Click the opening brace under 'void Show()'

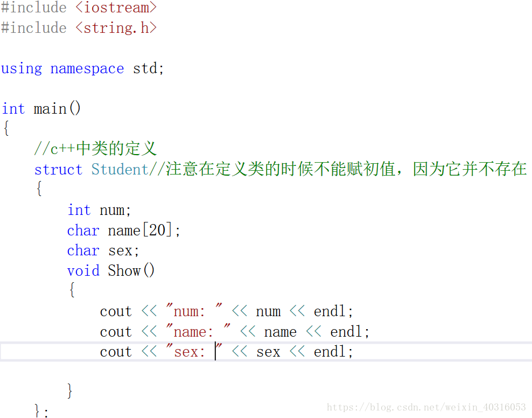(x=72, y=290)
